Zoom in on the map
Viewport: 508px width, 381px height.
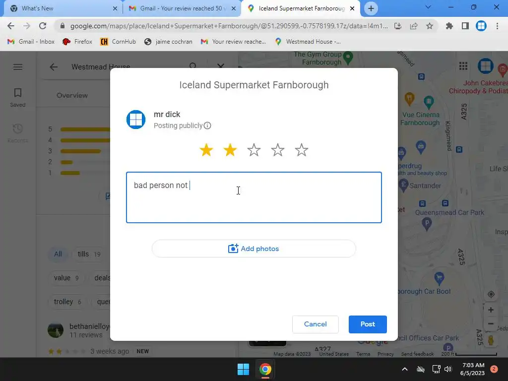(x=491, y=310)
